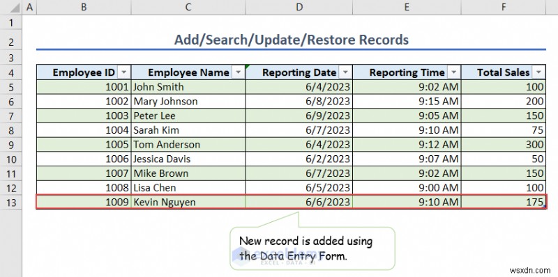Viewport: 558px width, 277px height.
Task: Click the Employee Name header cell
Action: tap(188, 72)
